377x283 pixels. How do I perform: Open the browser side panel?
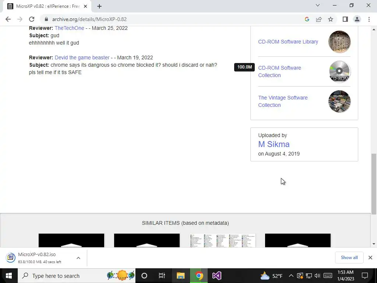[345, 19]
